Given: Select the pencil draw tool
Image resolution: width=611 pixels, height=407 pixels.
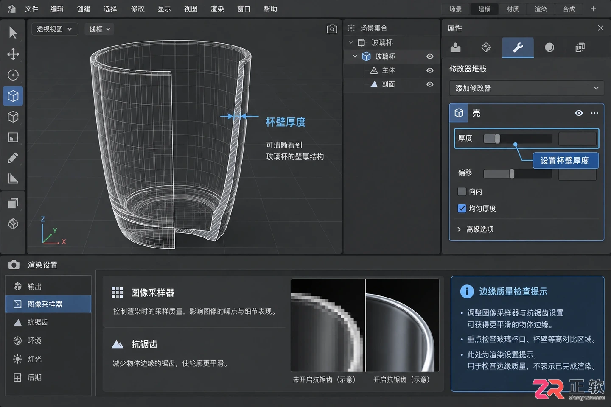Looking at the screenshot, I should coord(13,158).
